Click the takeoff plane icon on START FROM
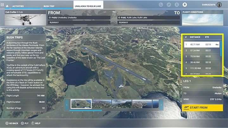The width and height of the screenshot is (228, 128). point(186,108)
